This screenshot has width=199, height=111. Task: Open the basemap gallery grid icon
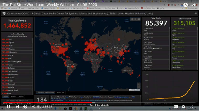pyautogui.click(x=139, y=19)
